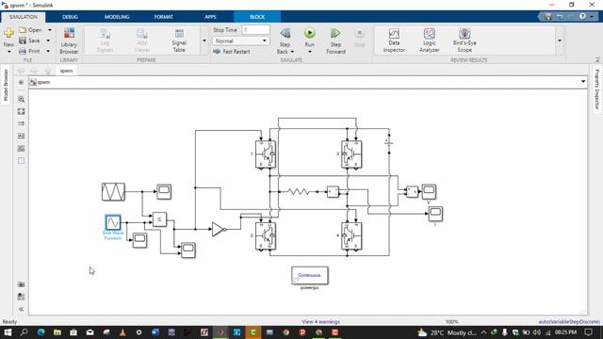This screenshot has height=339, width=603.
Task: Hide or show the explorer bar
Action: pyautogui.click(x=21, y=82)
